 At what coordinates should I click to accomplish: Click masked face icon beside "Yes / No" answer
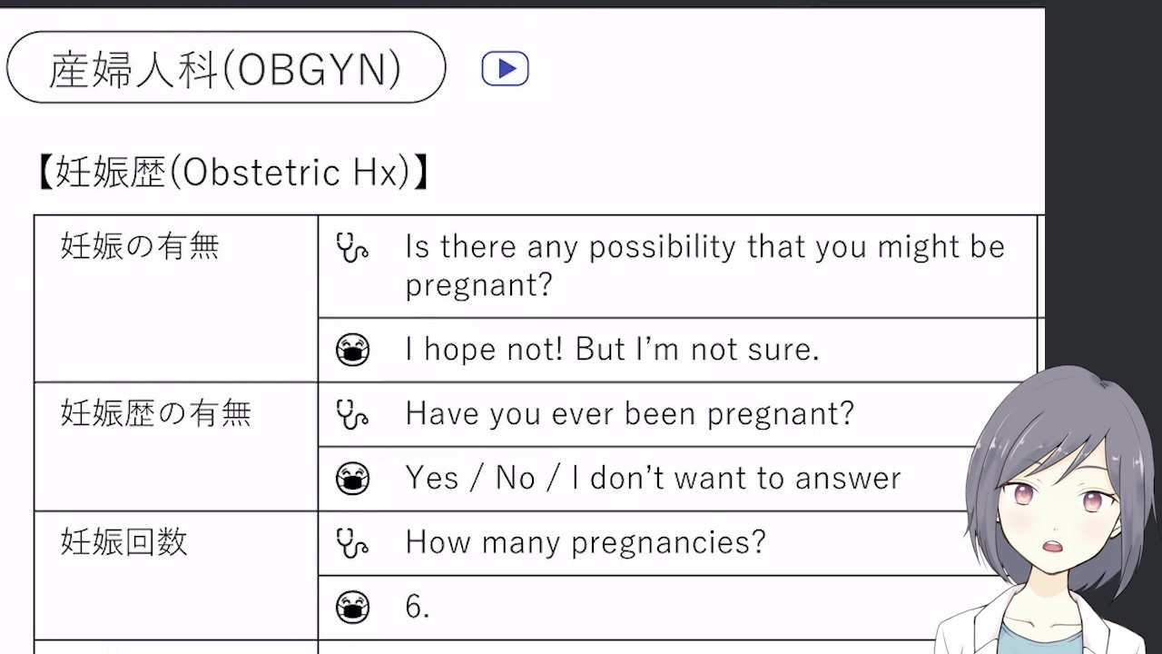coord(352,479)
